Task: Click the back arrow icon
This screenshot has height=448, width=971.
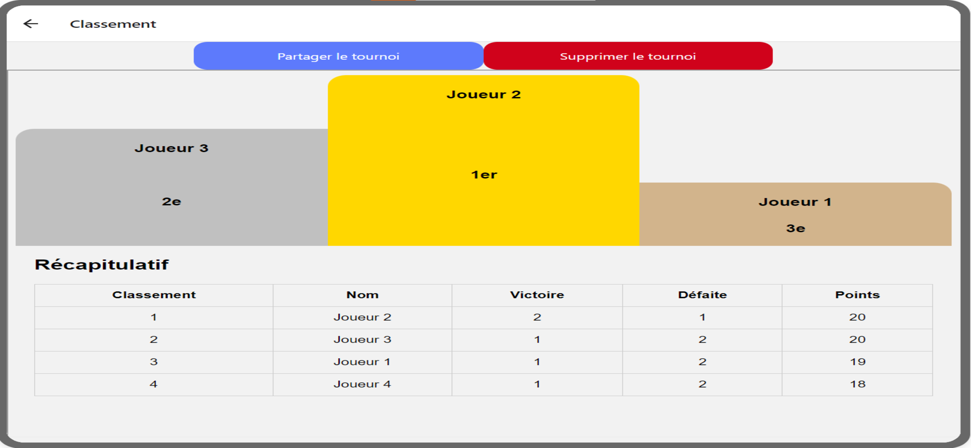Action: [30, 24]
